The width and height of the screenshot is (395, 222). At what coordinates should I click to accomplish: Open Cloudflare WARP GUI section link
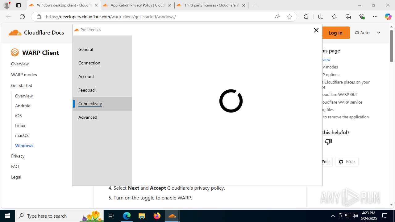click(x=339, y=94)
